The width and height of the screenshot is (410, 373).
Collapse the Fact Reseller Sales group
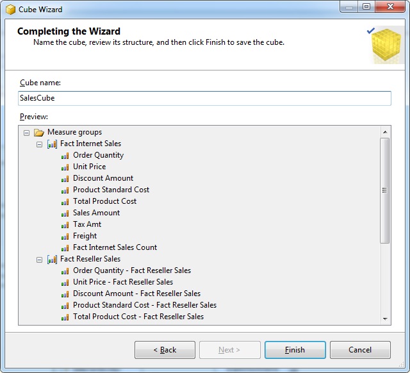tap(39, 260)
